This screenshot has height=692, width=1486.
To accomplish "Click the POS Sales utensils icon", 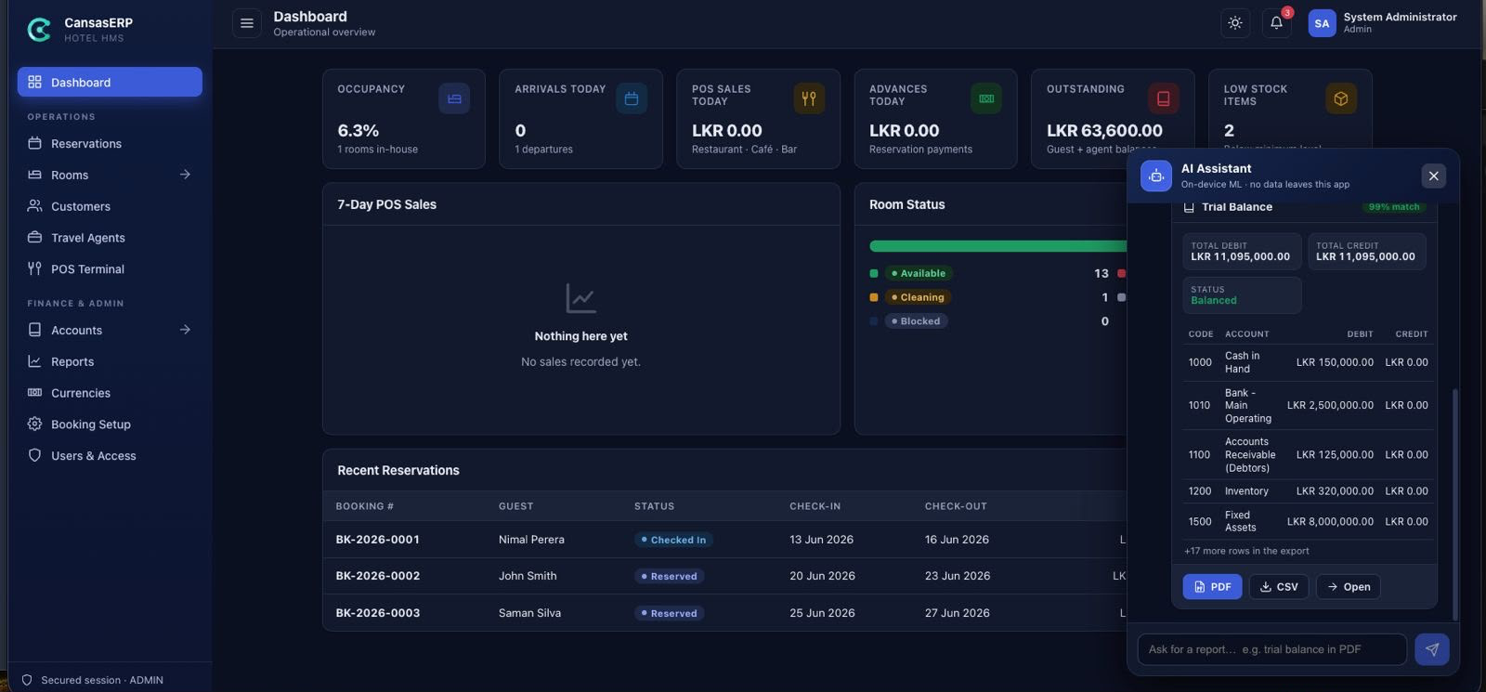I will [809, 98].
